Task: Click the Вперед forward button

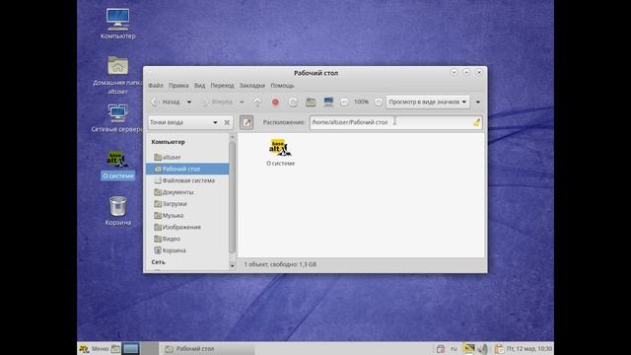Action: point(217,102)
